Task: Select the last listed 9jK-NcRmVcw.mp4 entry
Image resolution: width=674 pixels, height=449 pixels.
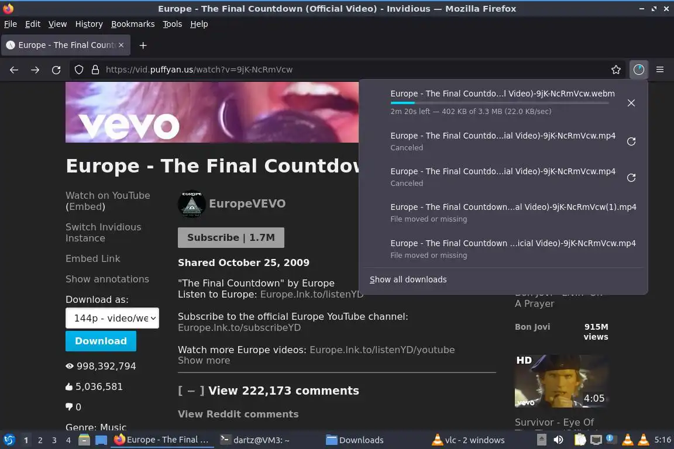Action: 503,249
